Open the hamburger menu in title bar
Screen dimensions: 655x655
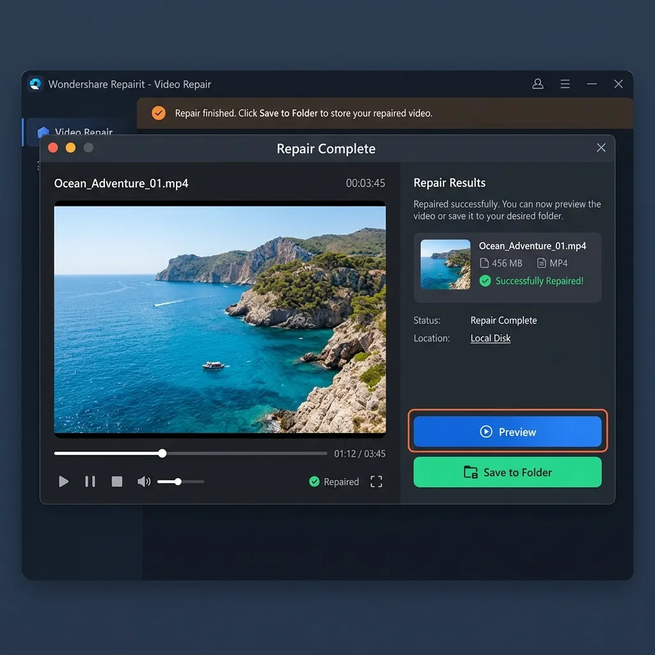click(x=565, y=84)
